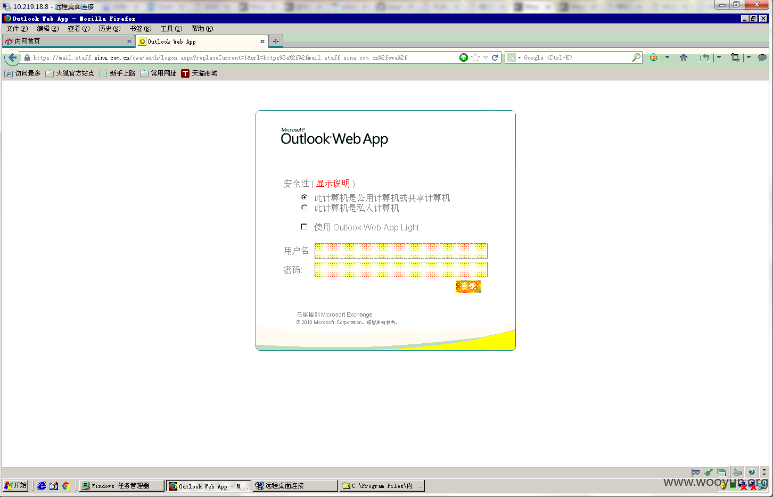Click the green-screen monitor tray icon
773x497 pixels.
coord(733,485)
